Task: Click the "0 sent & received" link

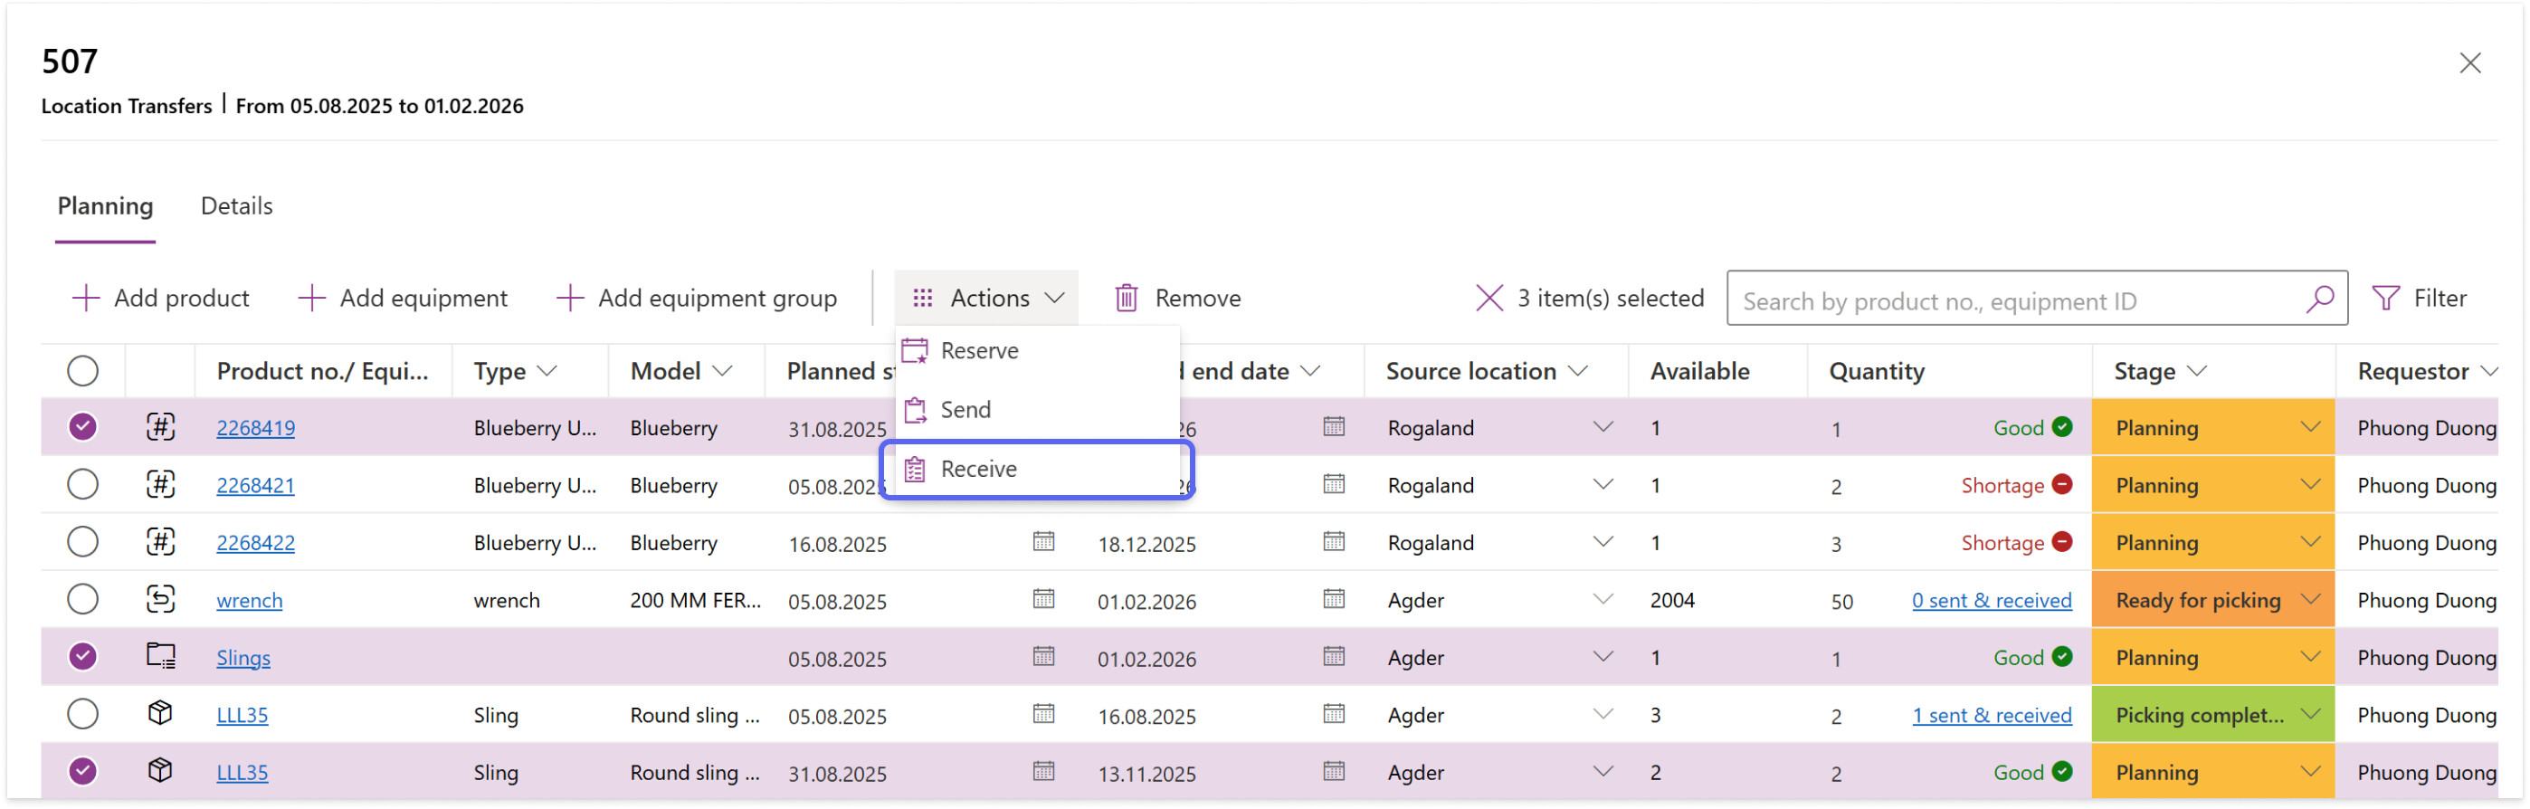Action: click(1991, 600)
